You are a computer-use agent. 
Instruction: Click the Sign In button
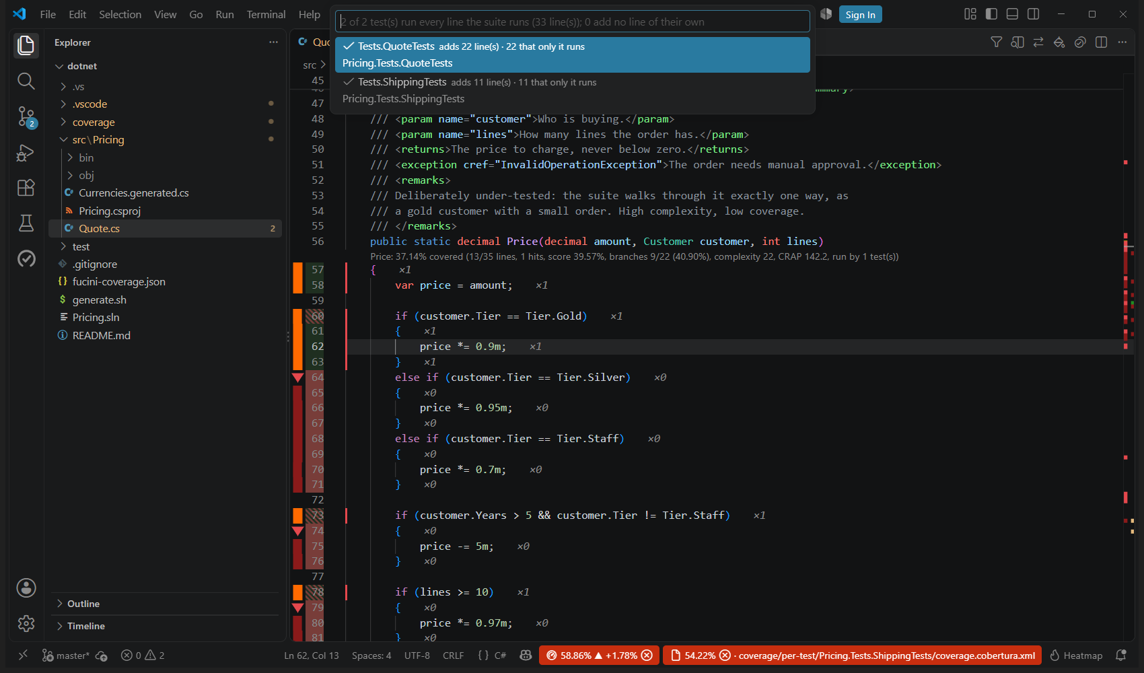click(860, 14)
